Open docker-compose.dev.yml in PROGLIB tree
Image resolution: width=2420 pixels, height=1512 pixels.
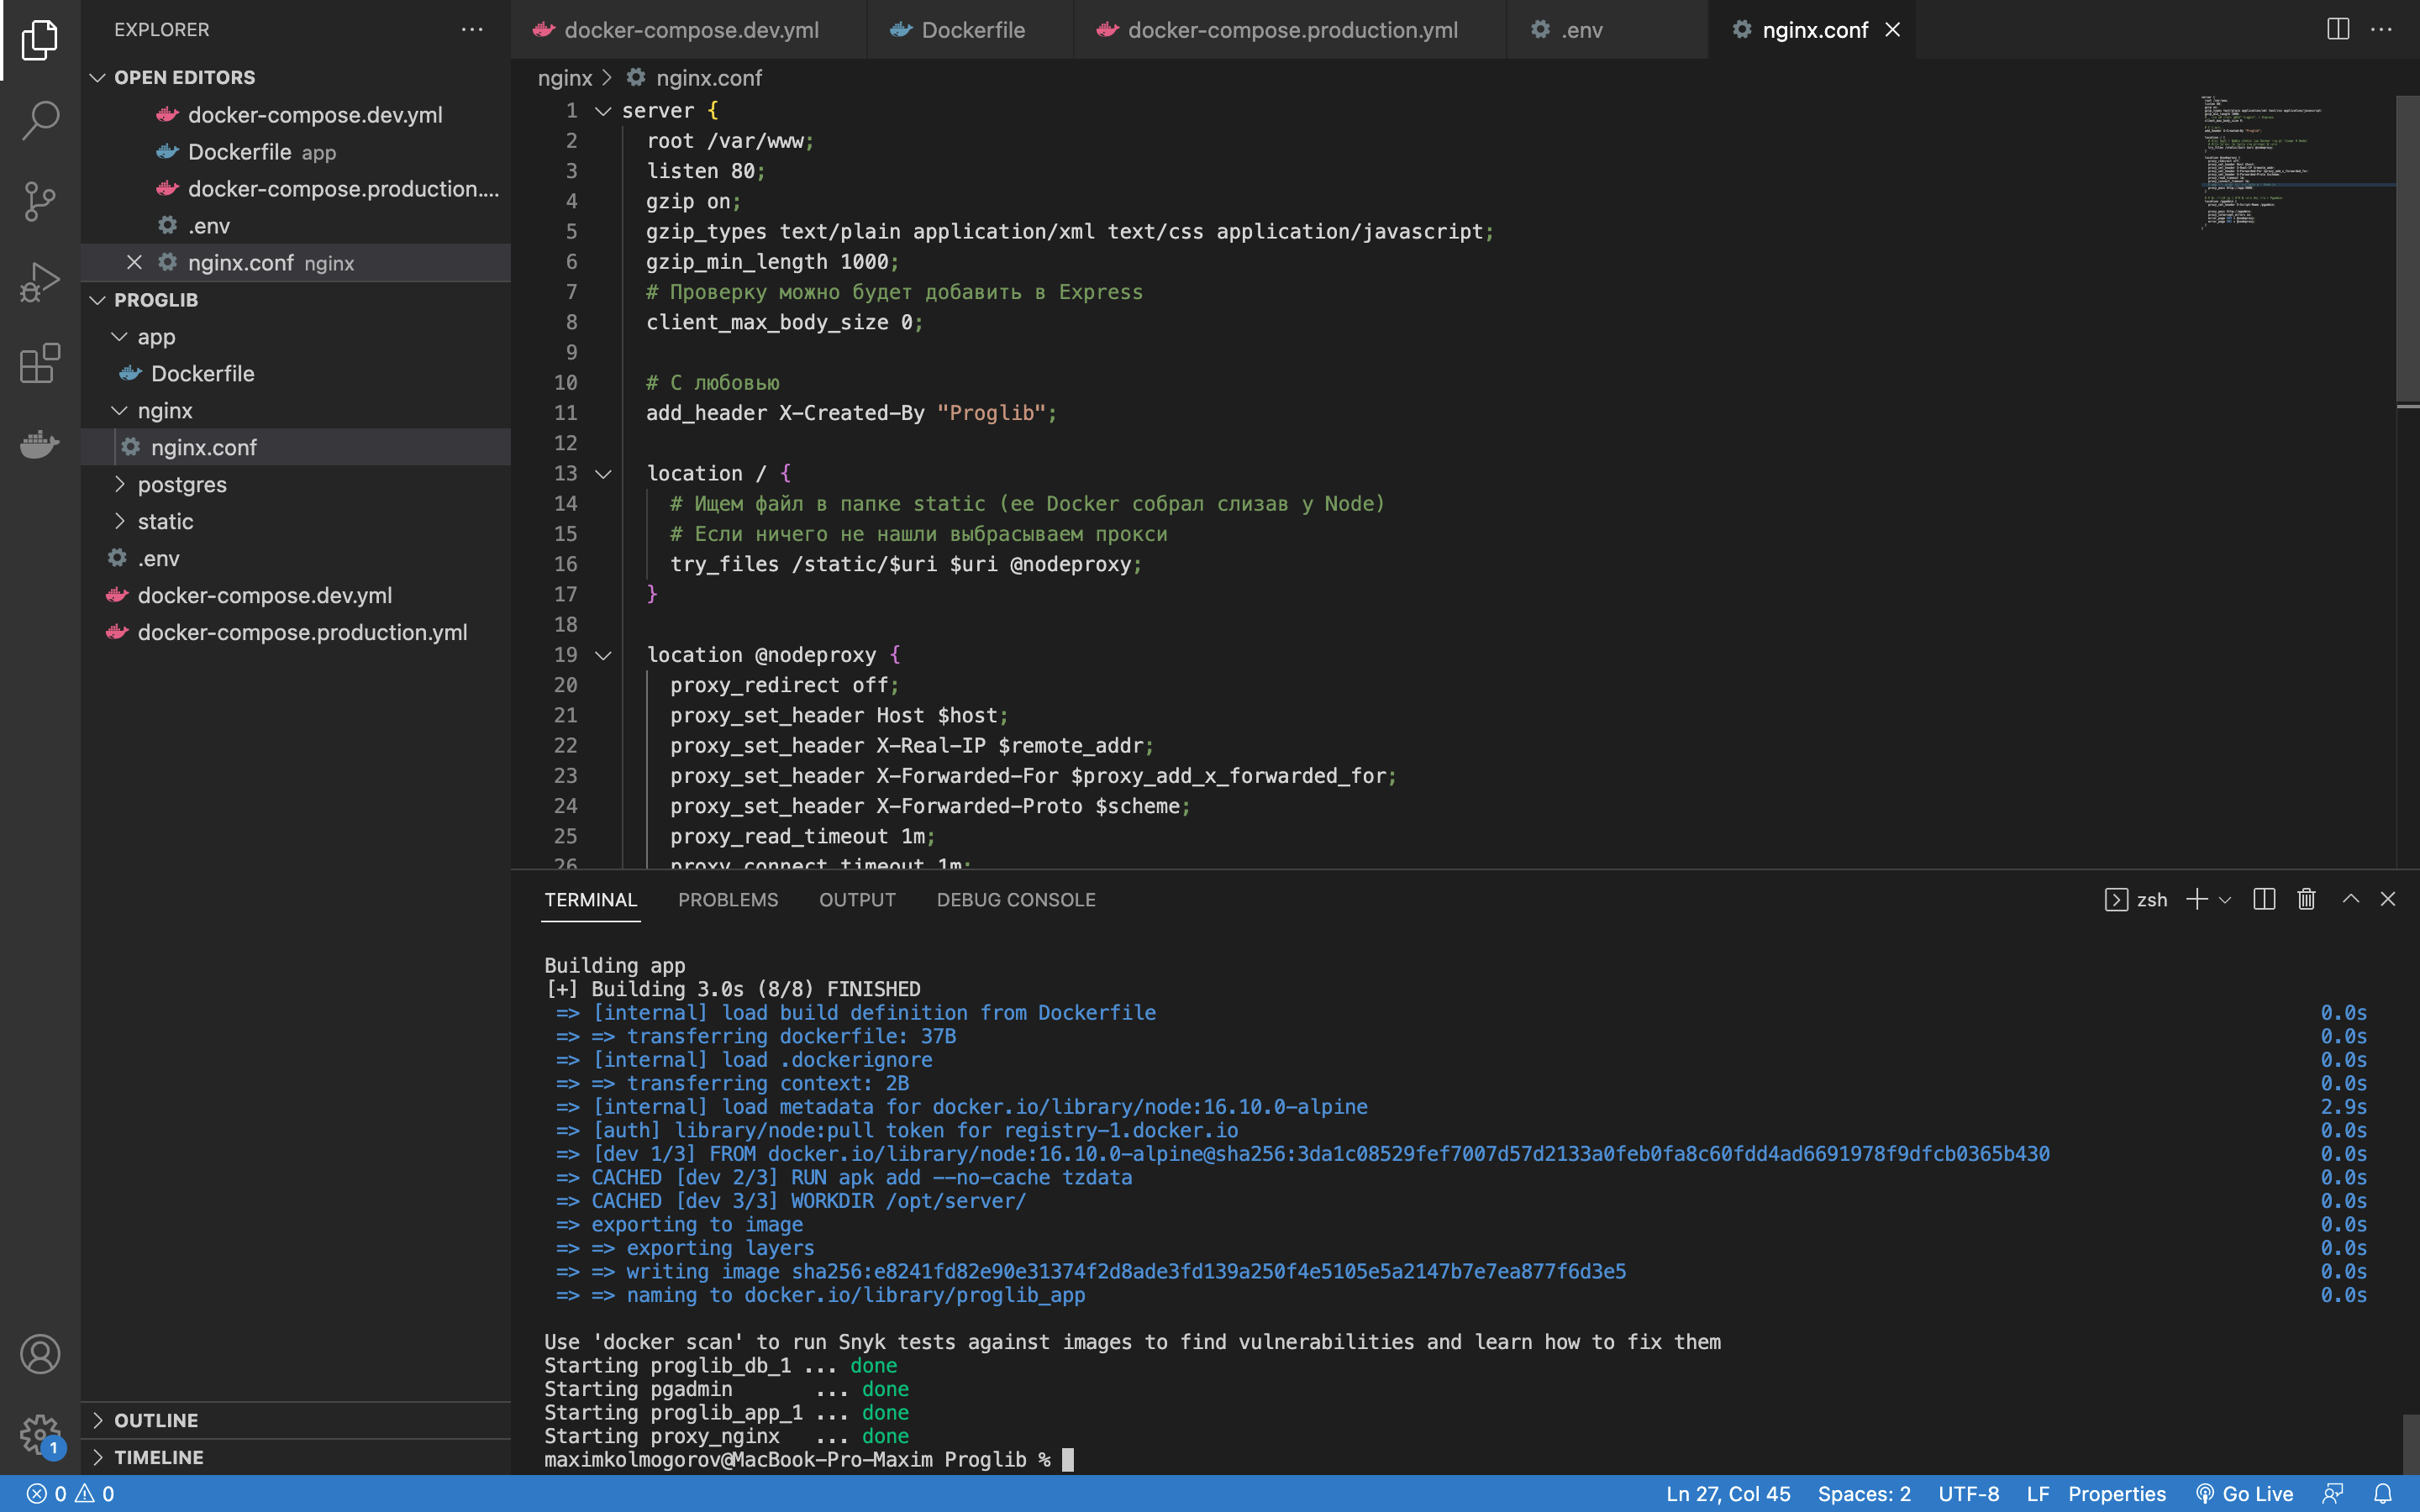[x=295, y=596]
